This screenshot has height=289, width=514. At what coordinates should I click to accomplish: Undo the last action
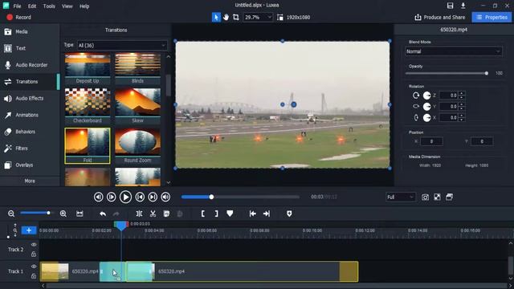point(103,214)
